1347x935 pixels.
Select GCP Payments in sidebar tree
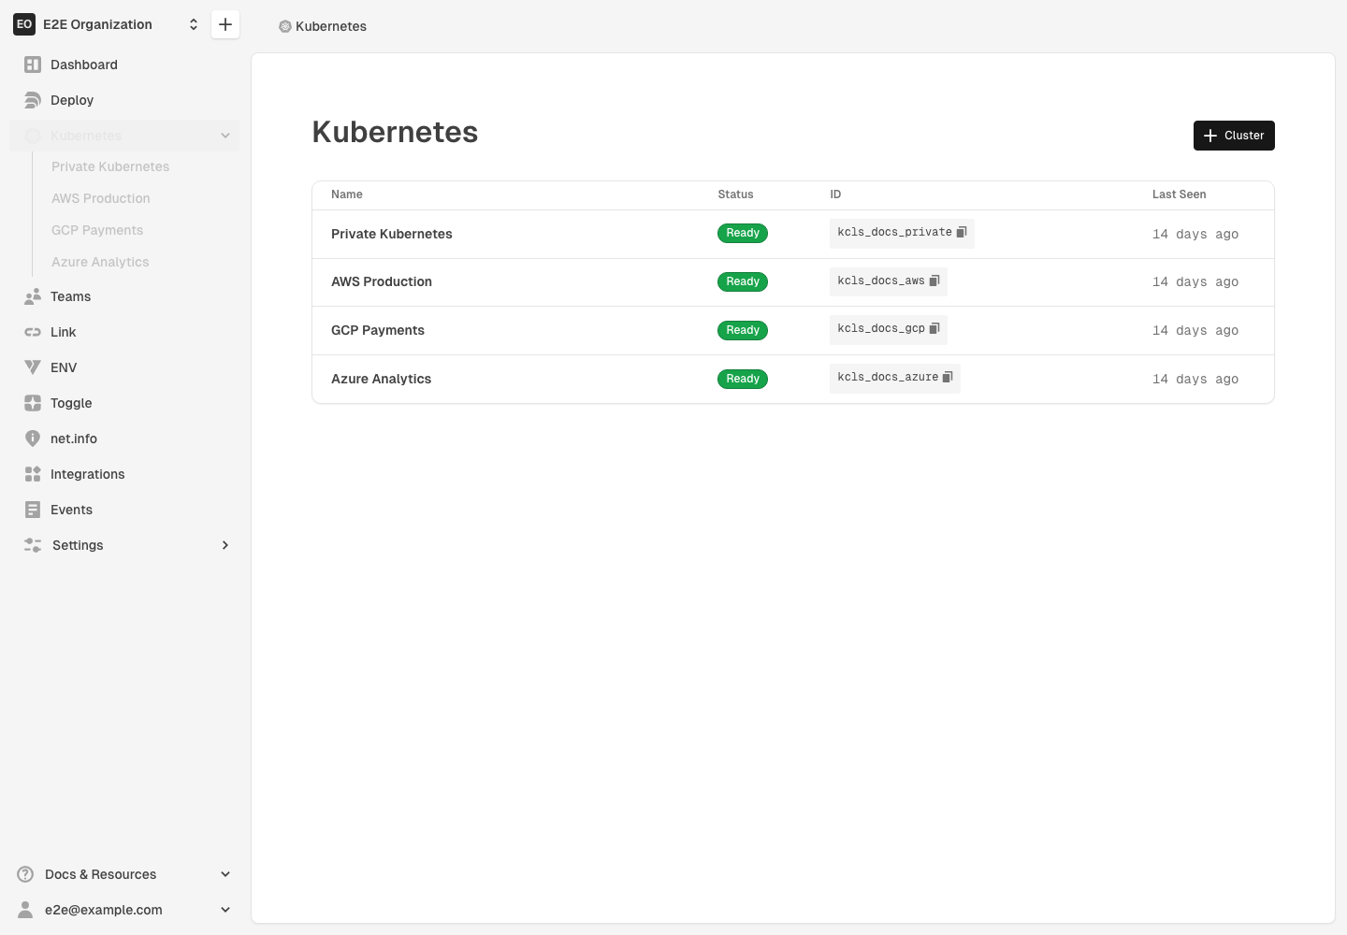coord(97,230)
